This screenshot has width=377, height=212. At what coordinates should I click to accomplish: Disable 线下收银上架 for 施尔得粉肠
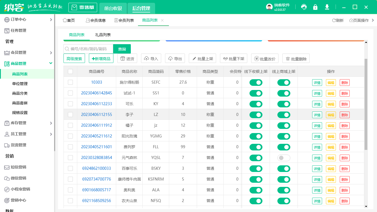256,82
